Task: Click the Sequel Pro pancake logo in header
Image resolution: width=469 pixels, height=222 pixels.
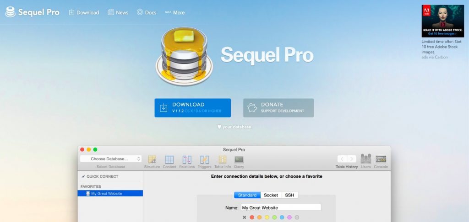Action: pyautogui.click(x=11, y=12)
